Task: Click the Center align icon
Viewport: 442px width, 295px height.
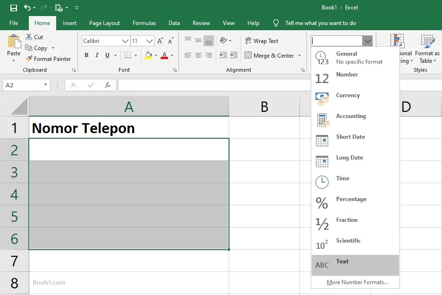Action: (198, 55)
